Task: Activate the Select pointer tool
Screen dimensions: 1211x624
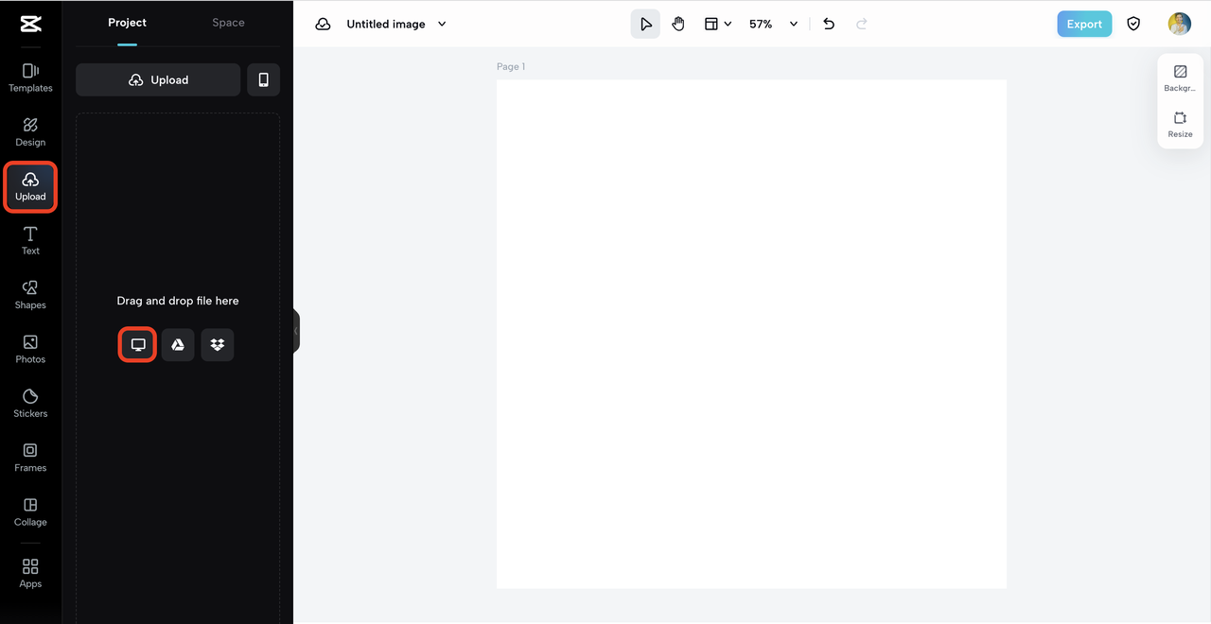Action: tap(645, 24)
